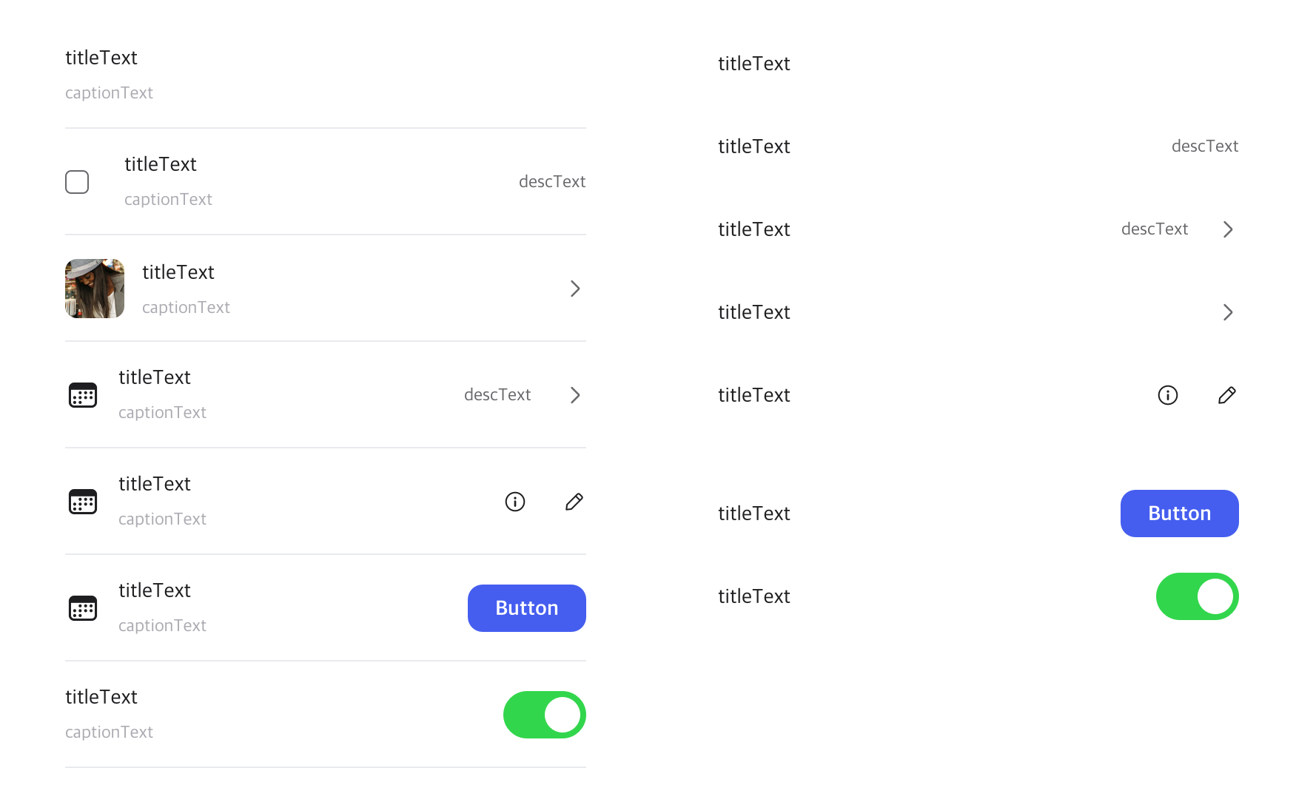Screen dimensions: 1316x808
Task: Select first left item with only captionText
Action: pos(326,75)
